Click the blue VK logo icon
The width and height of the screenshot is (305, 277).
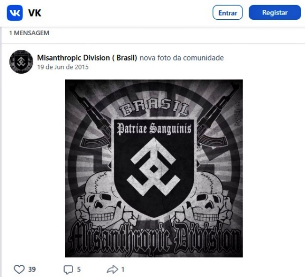coord(15,13)
